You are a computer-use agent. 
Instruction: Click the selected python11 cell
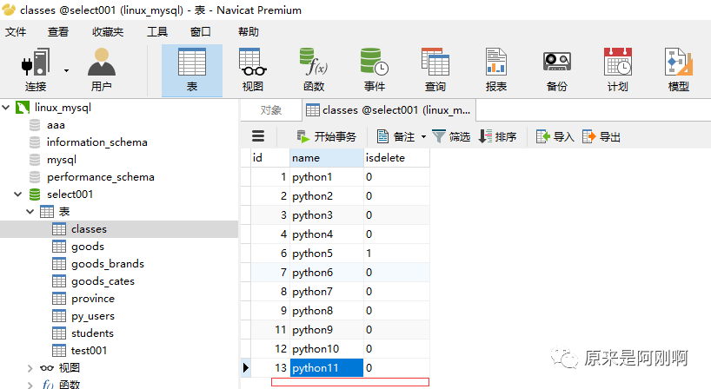(327, 367)
